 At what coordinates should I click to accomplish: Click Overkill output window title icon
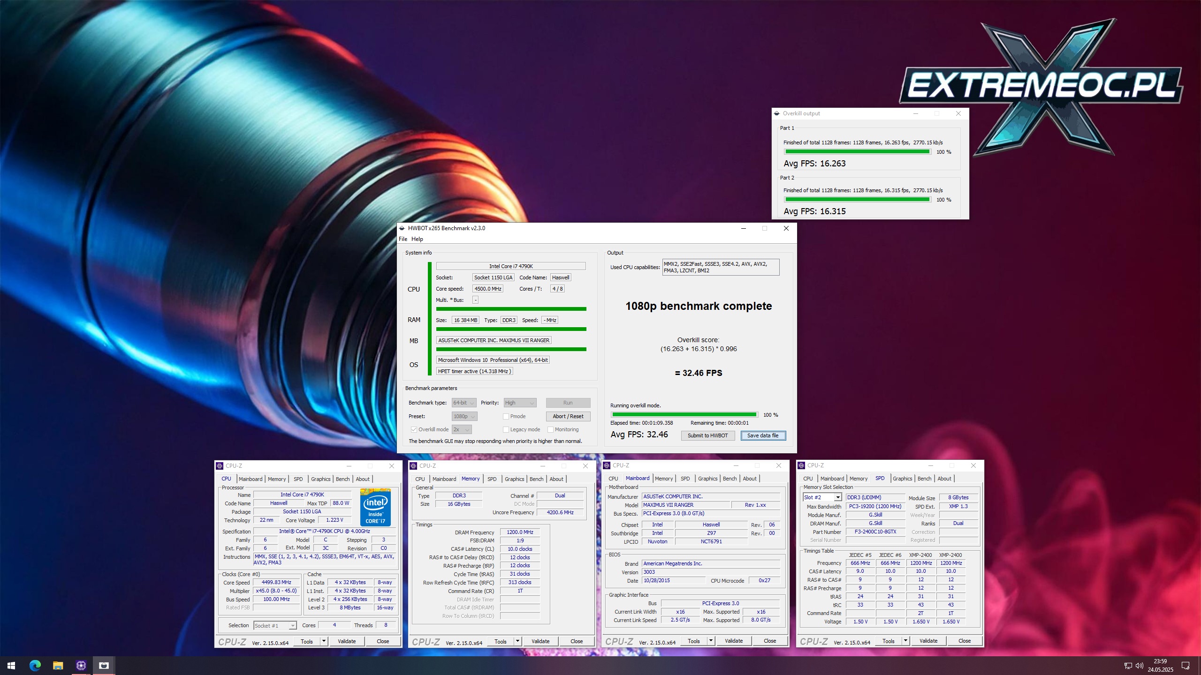[777, 113]
